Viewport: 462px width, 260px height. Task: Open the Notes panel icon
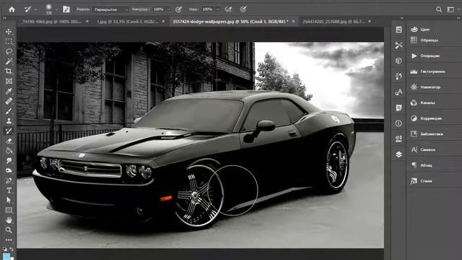click(x=398, y=108)
